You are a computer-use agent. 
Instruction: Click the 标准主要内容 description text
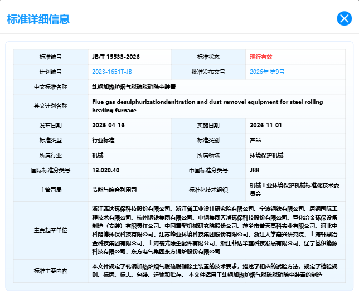click(215, 271)
